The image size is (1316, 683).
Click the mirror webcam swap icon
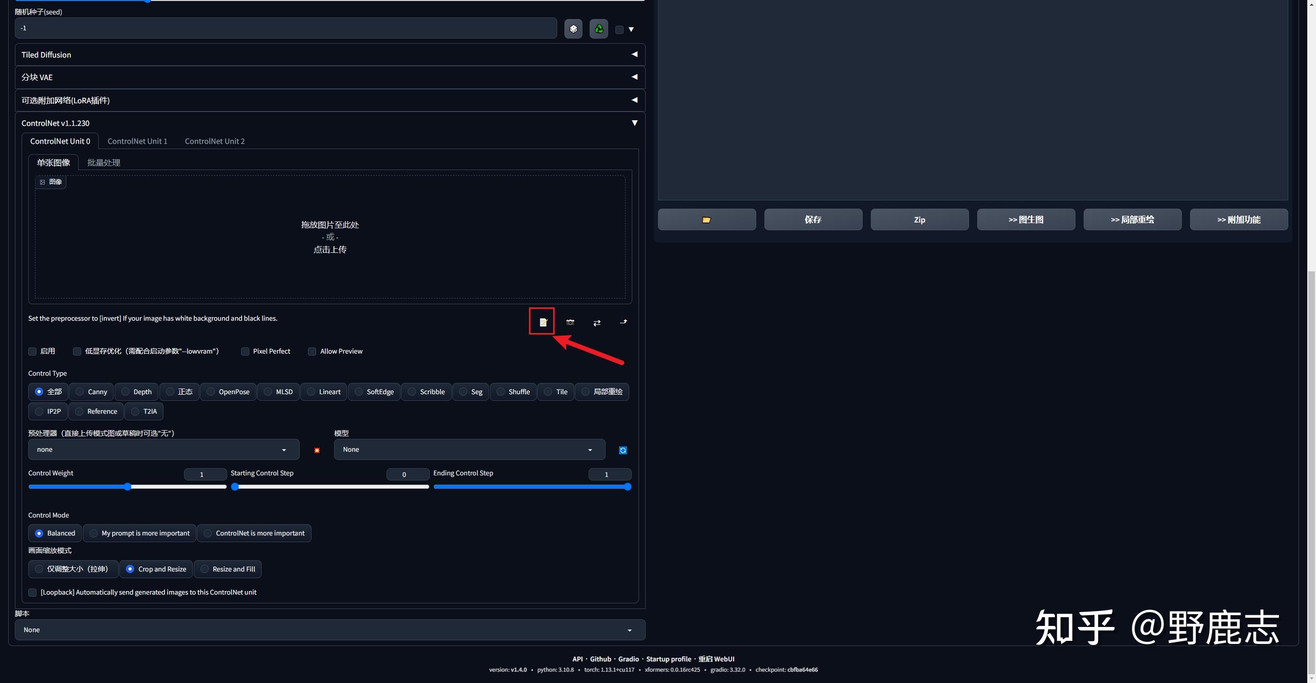pos(597,323)
